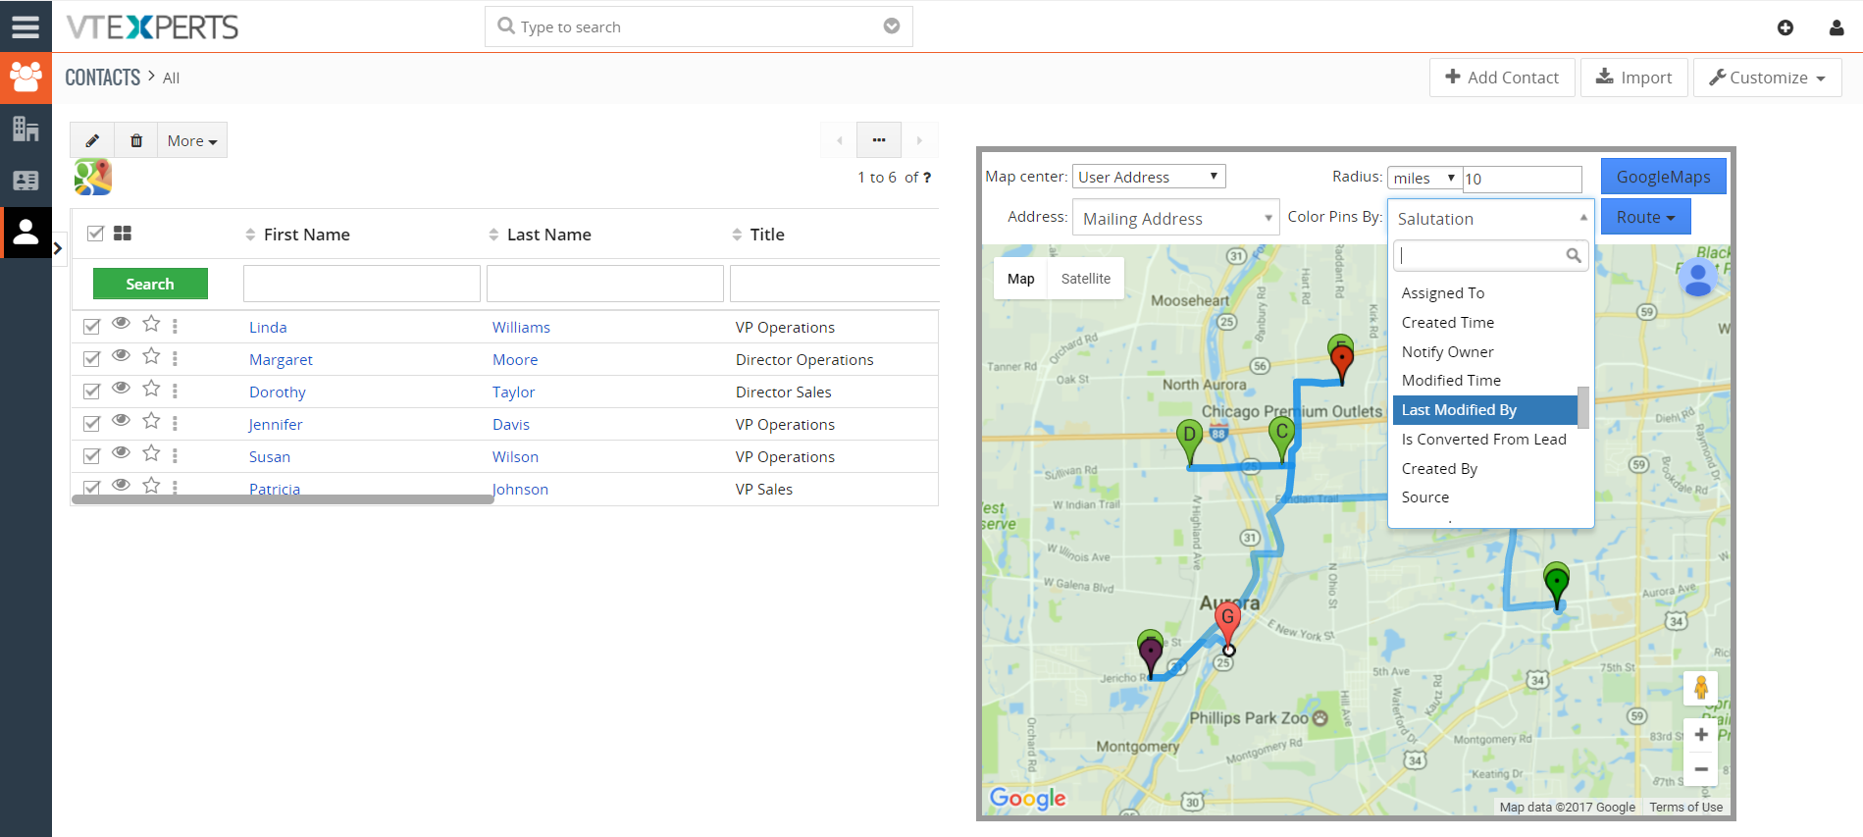Viewport: 1863px width, 837px height.
Task: Click the green Search button
Action: coord(150,284)
